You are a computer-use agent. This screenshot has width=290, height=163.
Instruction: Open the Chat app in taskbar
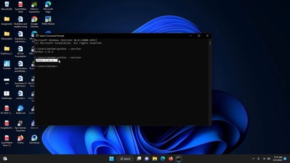click(x=147, y=158)
